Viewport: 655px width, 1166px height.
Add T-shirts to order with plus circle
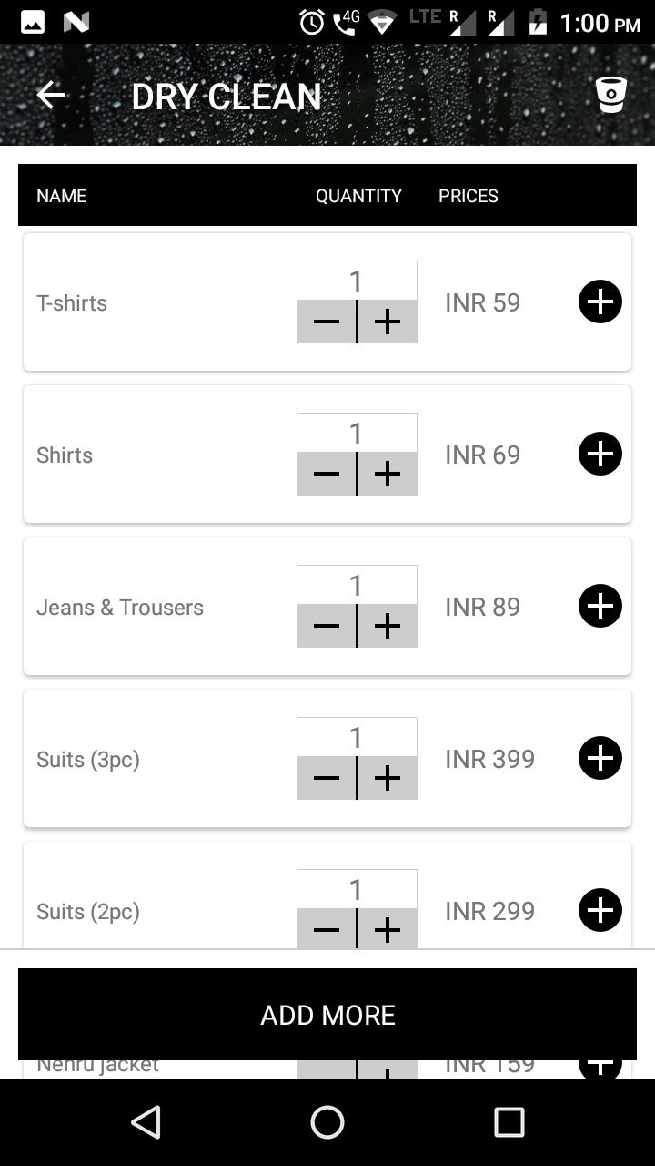[x=600, y=302]
